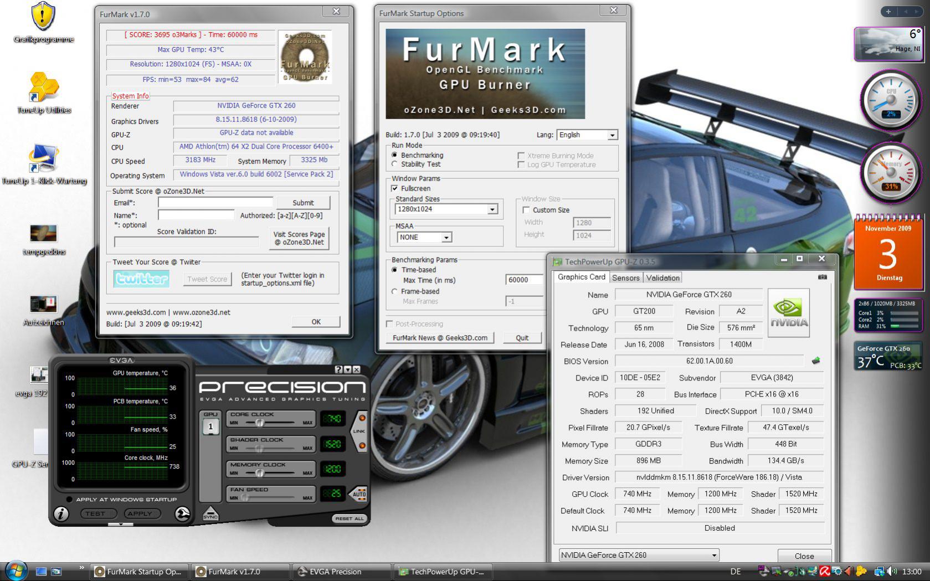Open EVGA Precision info button

(x=61, y=513)
